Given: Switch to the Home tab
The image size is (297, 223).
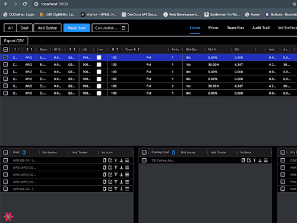Looking at the screenshot, I should click(x=195, y=28).
